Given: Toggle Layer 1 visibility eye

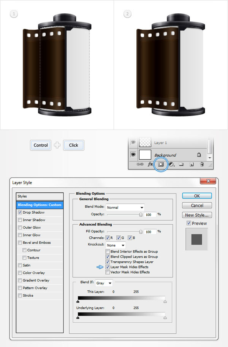Looking at the screenshot, I should (133, 142).
